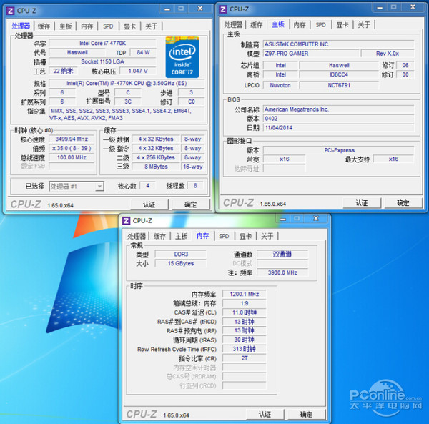
Task: Open the 处理器 #1 selection dropdown
Action: click(x=77, y=187)
